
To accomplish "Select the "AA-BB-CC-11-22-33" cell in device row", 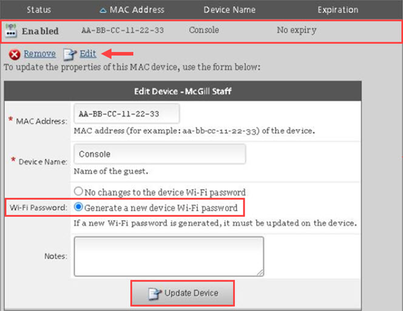I will pyautogui.click(x=123, y=30).
